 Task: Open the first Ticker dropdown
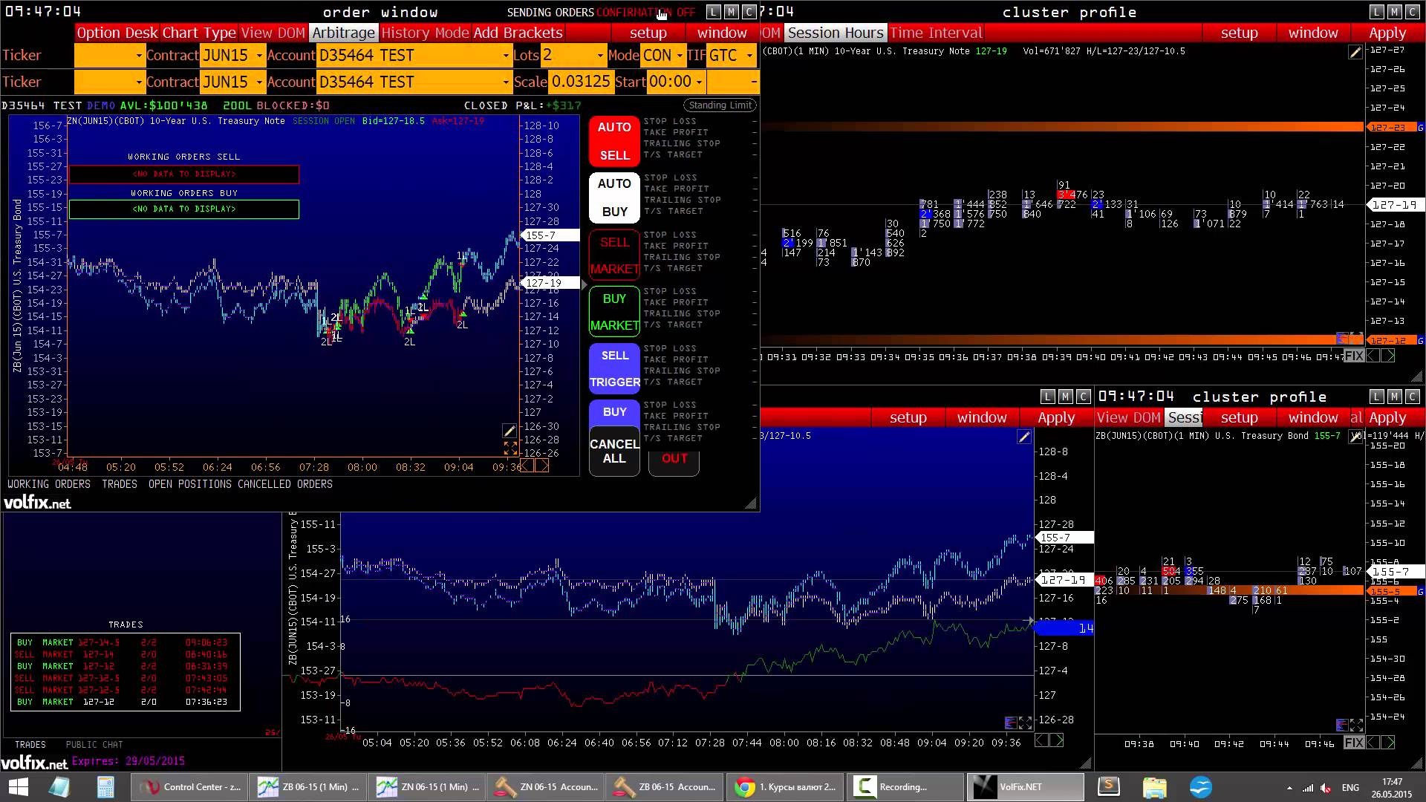click(x=109, y=56)
